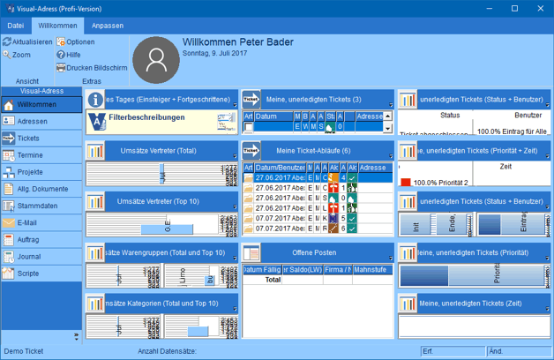Toggle the checkbox in the unerledigten Tickets row

[249, 127]
